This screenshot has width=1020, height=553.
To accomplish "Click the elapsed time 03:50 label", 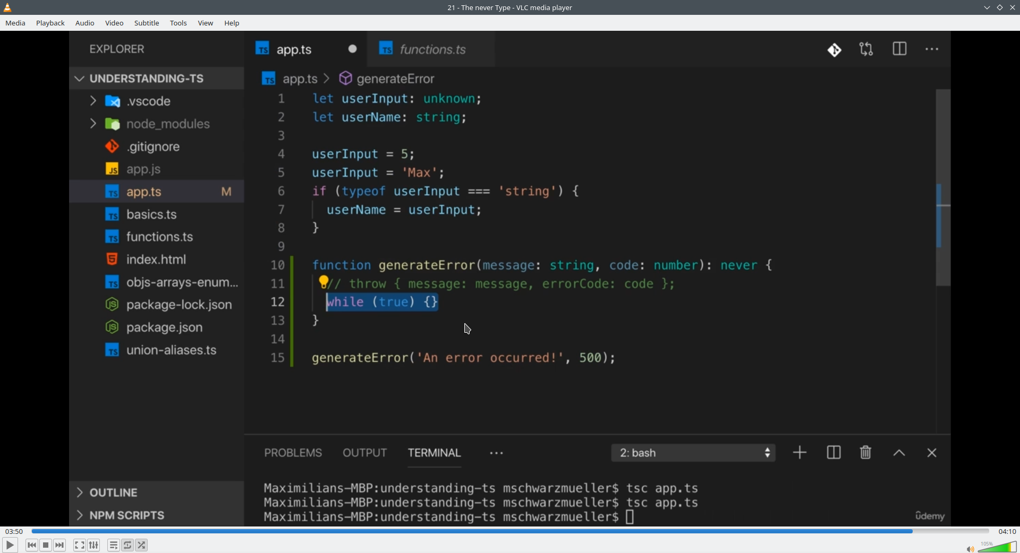I will click(x=14, y=532).
